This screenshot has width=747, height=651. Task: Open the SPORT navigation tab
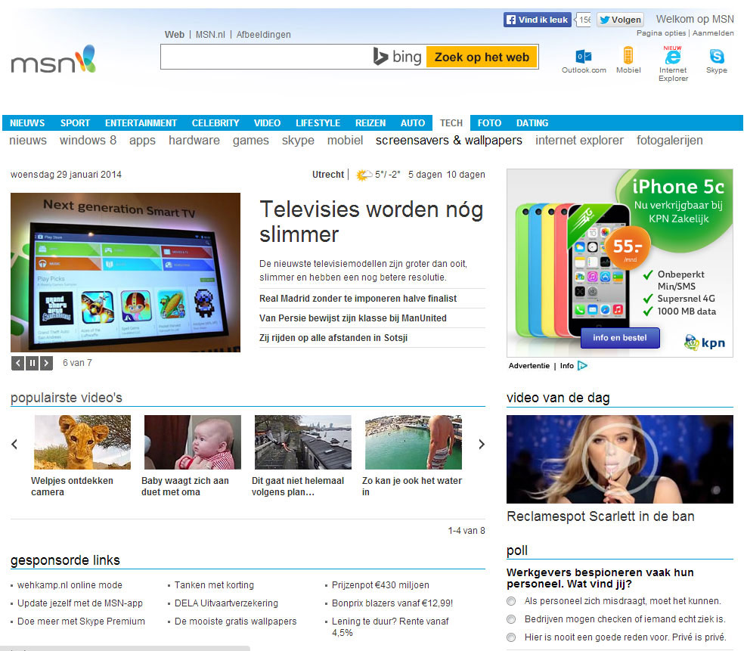pos(75,123)
